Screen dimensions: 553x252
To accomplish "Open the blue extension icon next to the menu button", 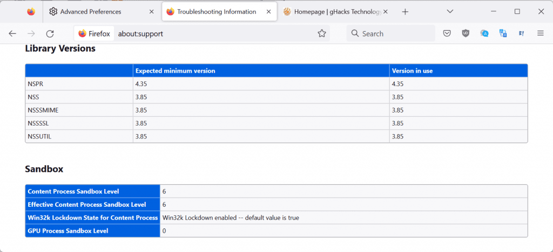I will [521, 33].
